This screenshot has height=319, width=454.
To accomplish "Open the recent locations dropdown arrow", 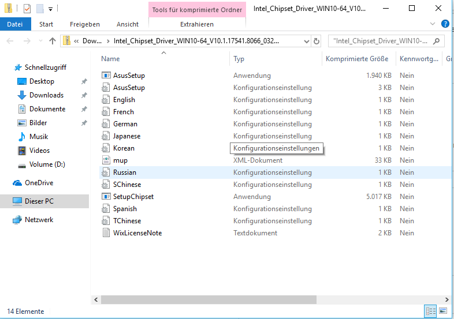I will coord(40,41).
